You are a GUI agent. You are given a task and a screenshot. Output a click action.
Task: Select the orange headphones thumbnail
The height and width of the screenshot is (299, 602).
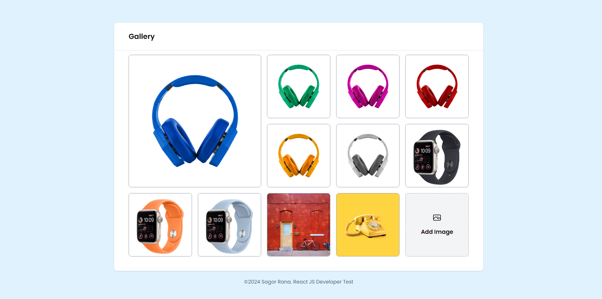299,156
